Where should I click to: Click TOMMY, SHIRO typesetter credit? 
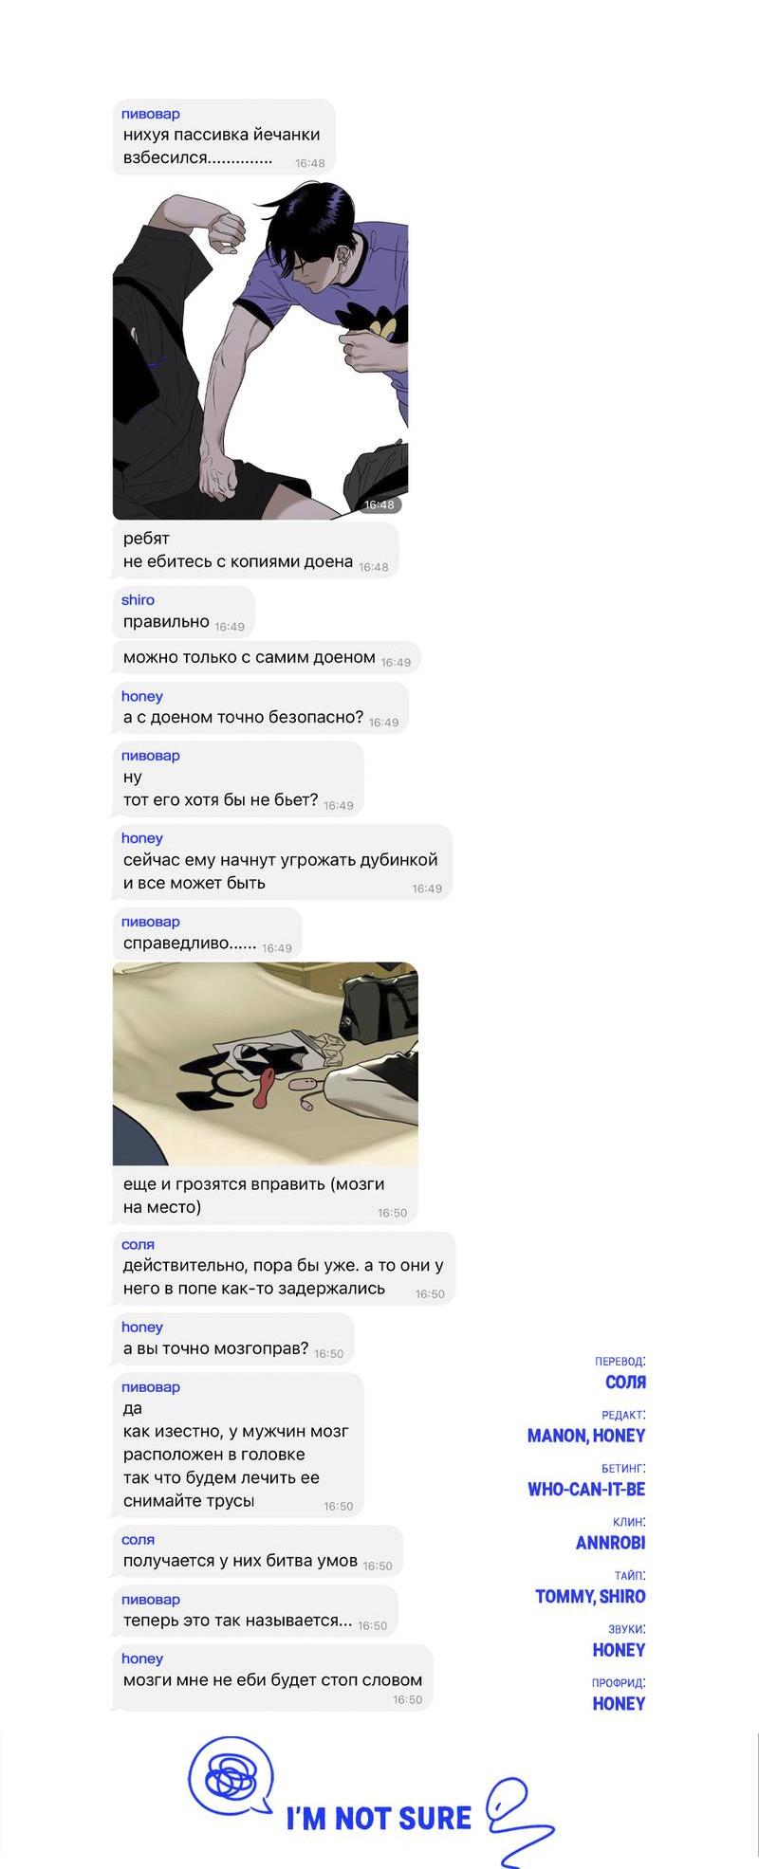tap(590, 1596)
